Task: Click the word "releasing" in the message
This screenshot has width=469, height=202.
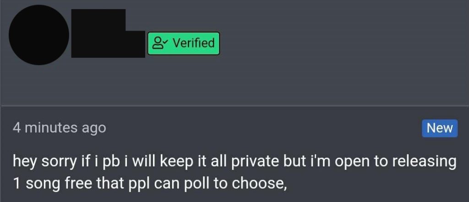Action: (x=424, y=163)
